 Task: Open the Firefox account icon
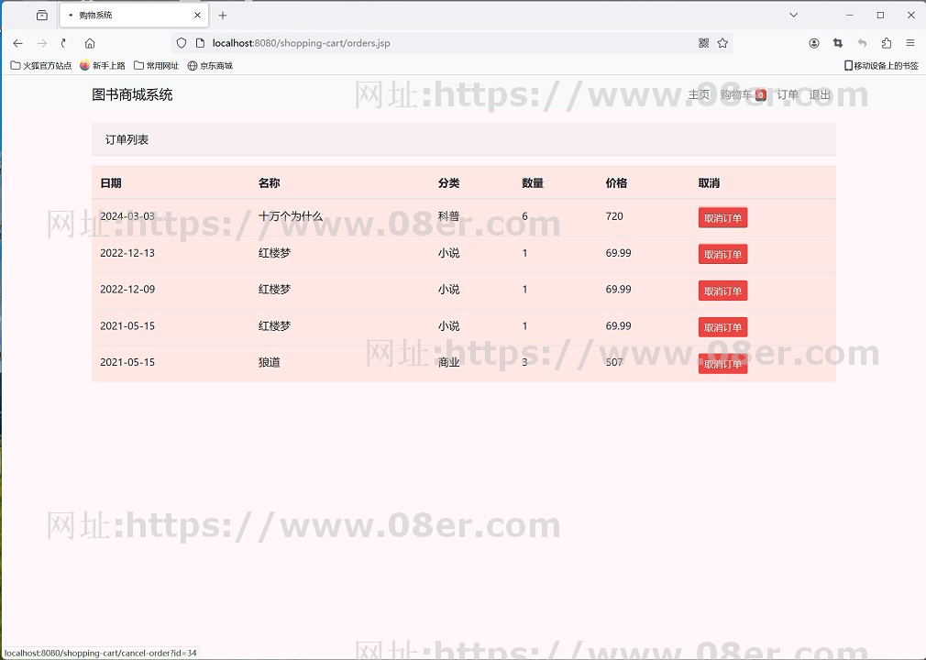pyautogui.click(x=814, y=43)
